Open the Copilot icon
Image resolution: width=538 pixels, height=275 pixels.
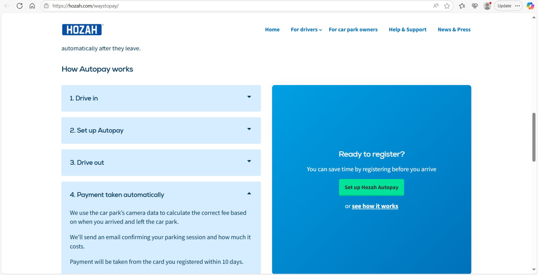(x=530, y=6)
